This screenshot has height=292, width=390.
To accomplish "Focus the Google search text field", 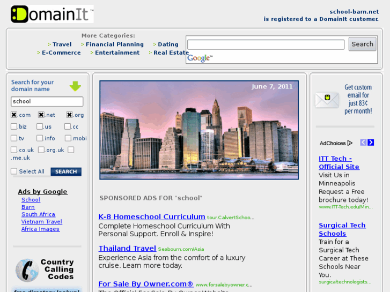I will pos(266,44).
